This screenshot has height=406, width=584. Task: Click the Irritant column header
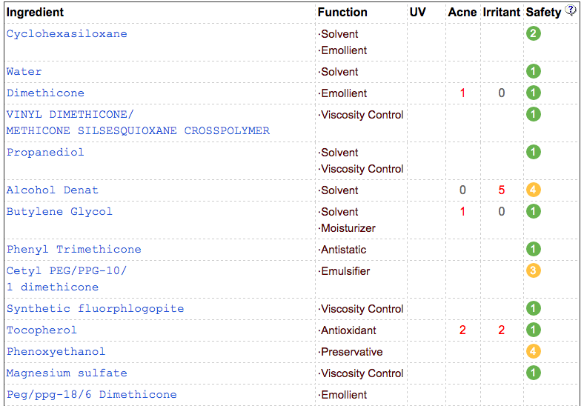click(x=501, y=12)
